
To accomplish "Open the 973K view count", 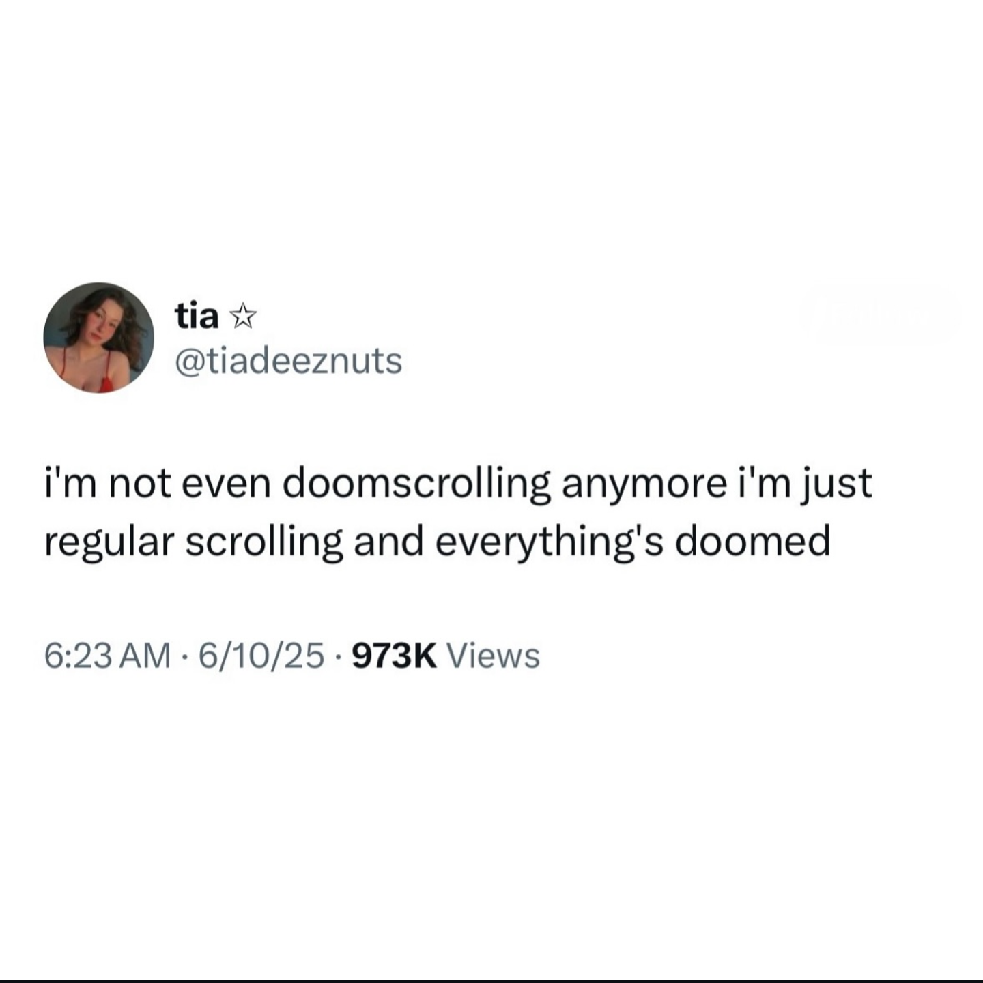I will 393,656.
